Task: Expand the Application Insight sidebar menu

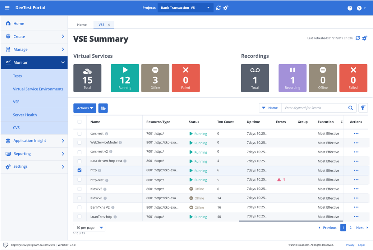Action: [x=34, y=141]
